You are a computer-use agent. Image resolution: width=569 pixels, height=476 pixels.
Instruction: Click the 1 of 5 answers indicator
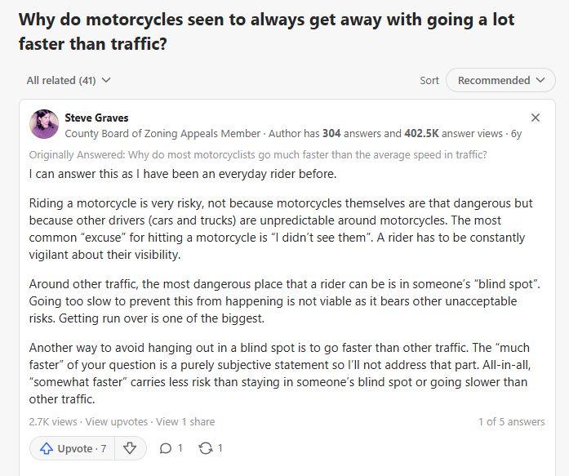tap(511, 421)
